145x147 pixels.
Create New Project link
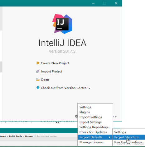tap(55, 63)
